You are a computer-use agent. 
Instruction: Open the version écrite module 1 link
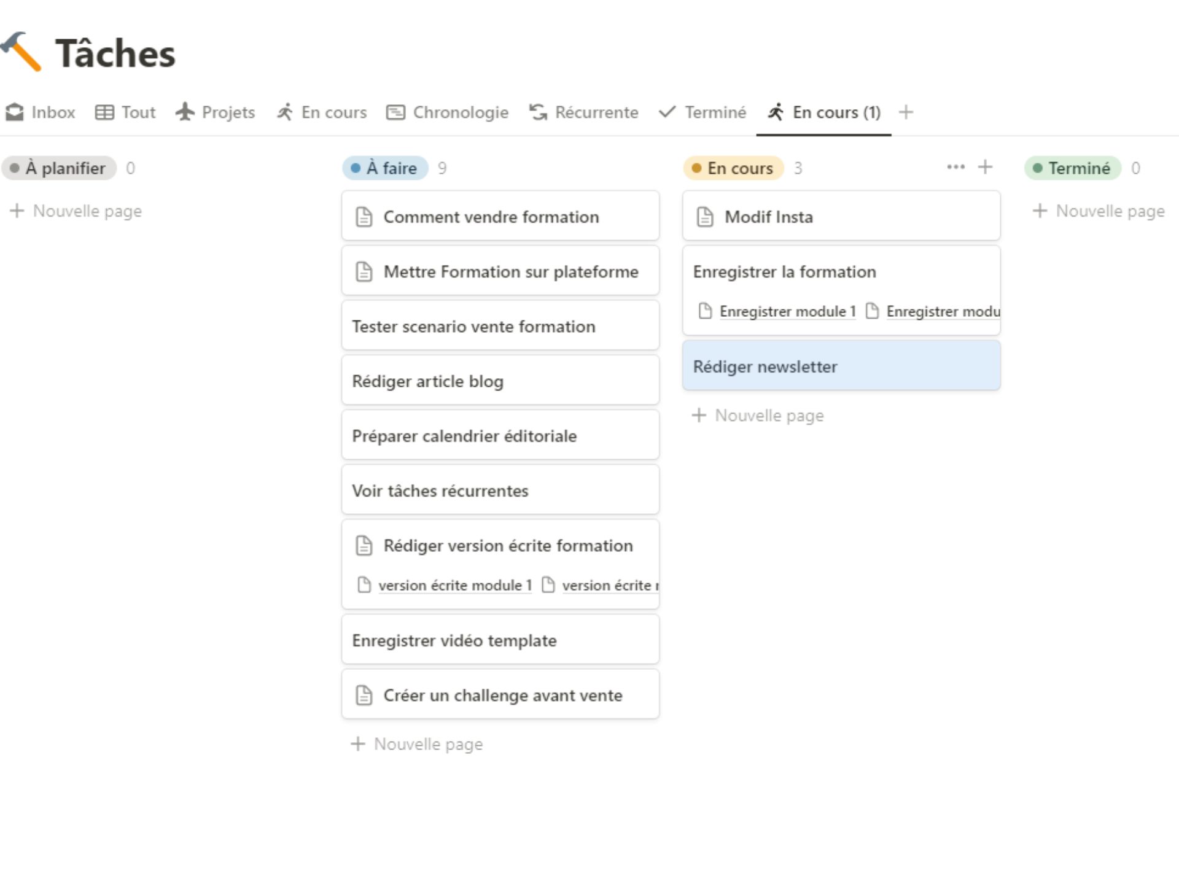[x=454, y=585]
